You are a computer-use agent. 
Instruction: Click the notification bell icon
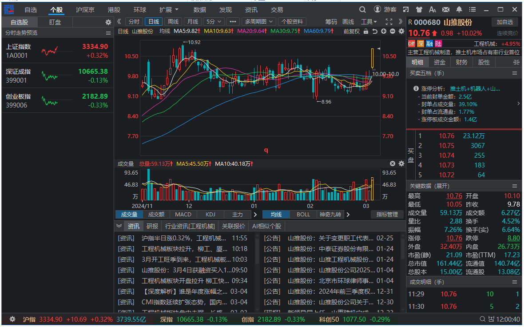459,9
